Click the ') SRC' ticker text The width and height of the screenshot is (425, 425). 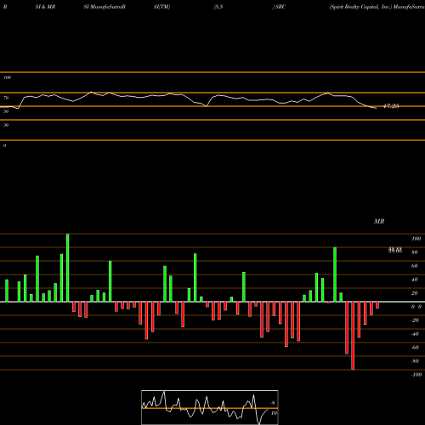pos(279,7)
